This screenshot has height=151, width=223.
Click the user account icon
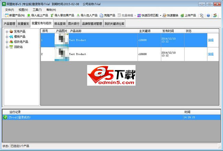(215, 15)
